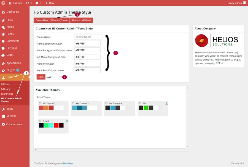
Task: Click the Posts pin icon
Action: (x=3, y=20)
